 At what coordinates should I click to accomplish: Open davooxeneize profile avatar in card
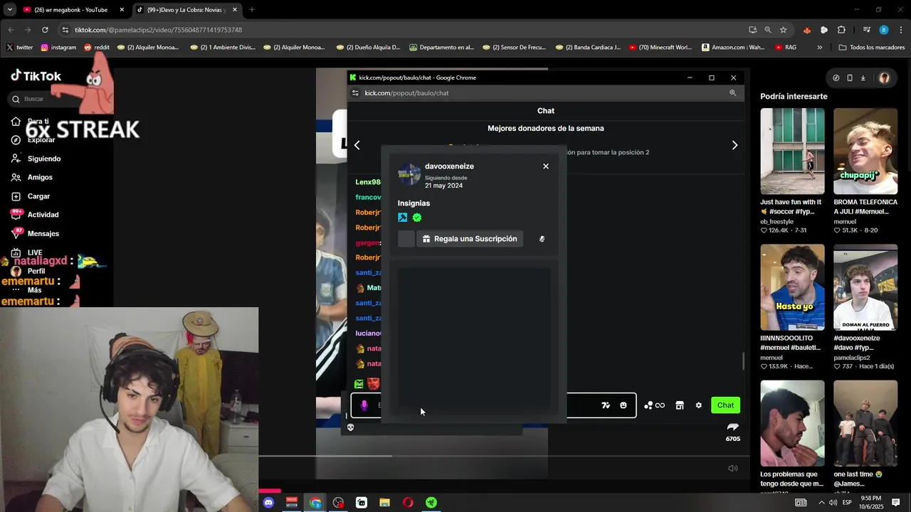(409, 174)
